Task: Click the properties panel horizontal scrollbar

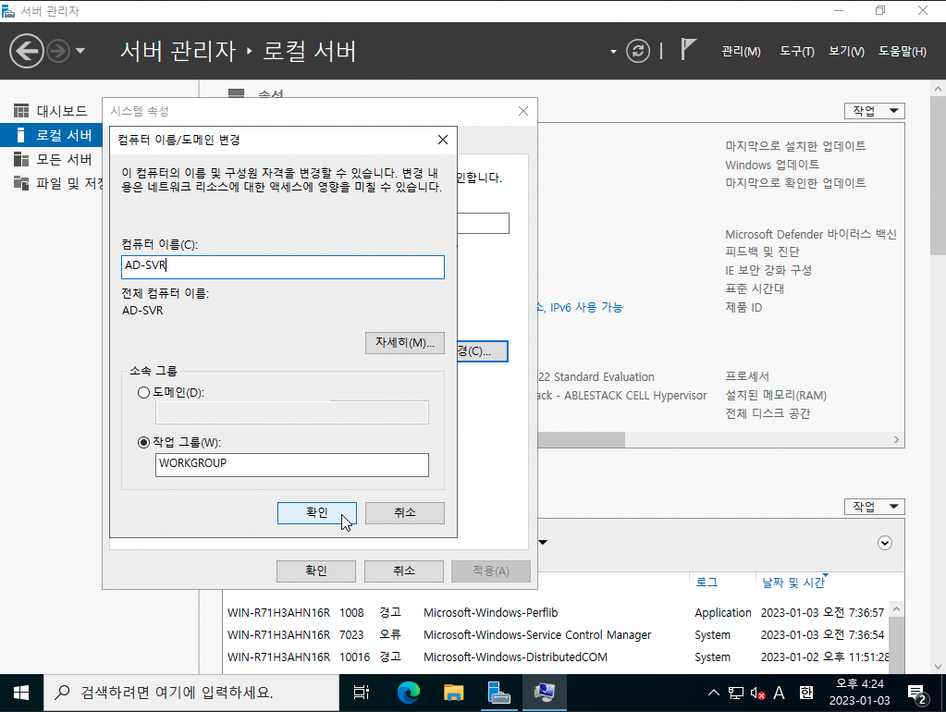Action: (x=581, y=440)
